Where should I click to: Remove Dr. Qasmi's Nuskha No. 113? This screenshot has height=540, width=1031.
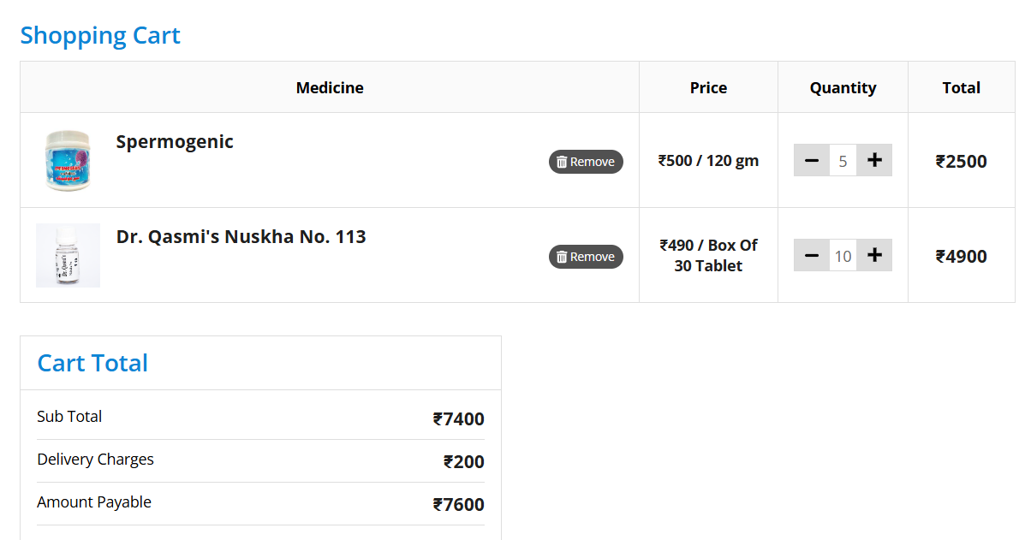tap(586, 257)
